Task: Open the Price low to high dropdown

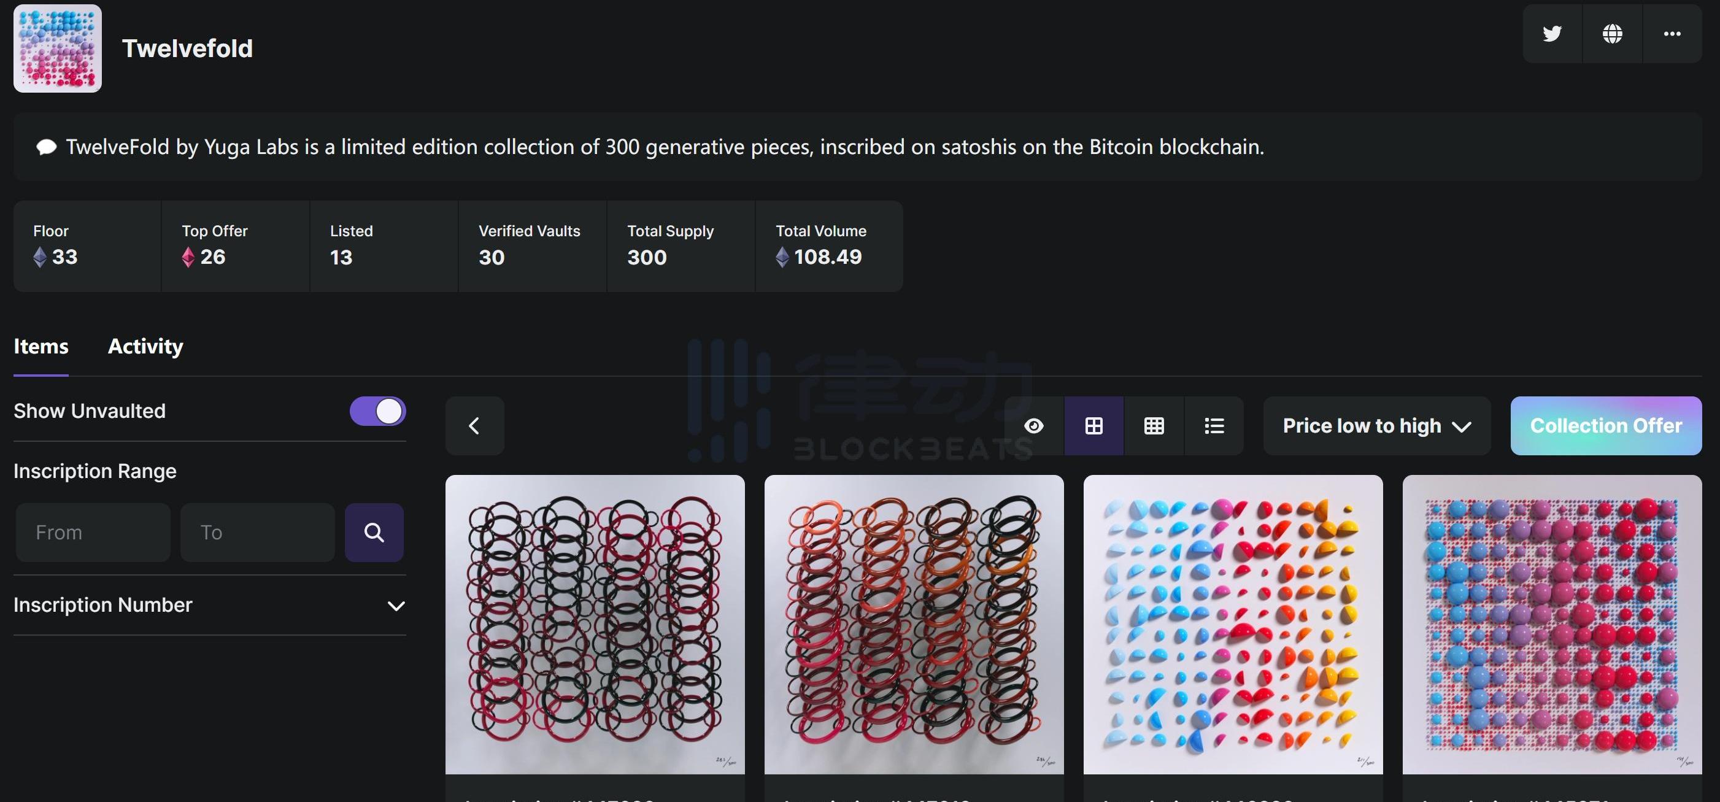Action: [1377, 426]
